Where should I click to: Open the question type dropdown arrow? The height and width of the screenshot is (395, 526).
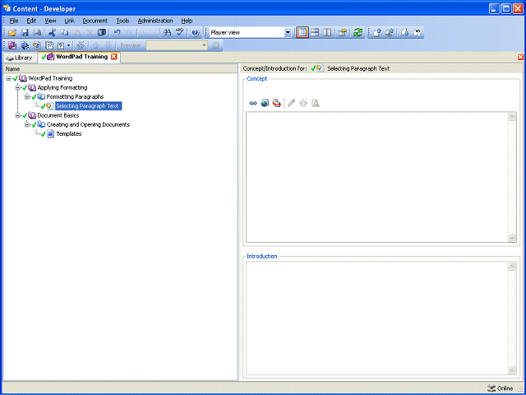pyautogui.click(x=69, y=45)
